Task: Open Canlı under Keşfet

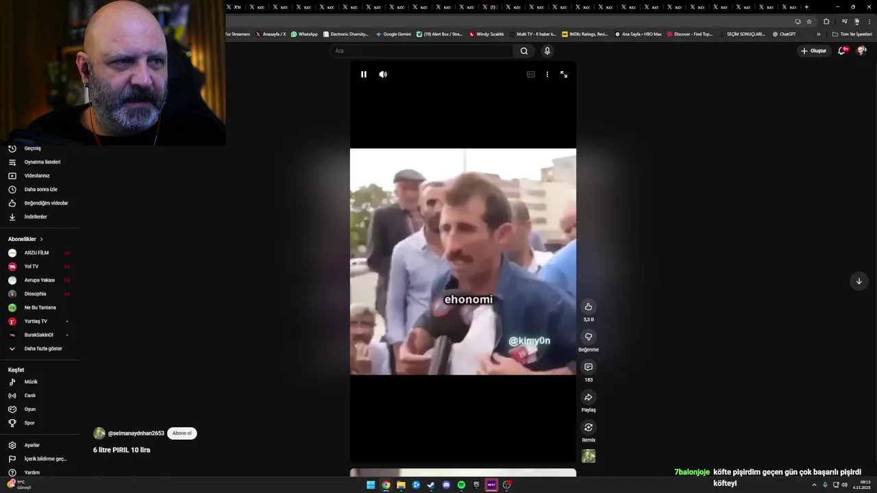Action: point(30,396)
